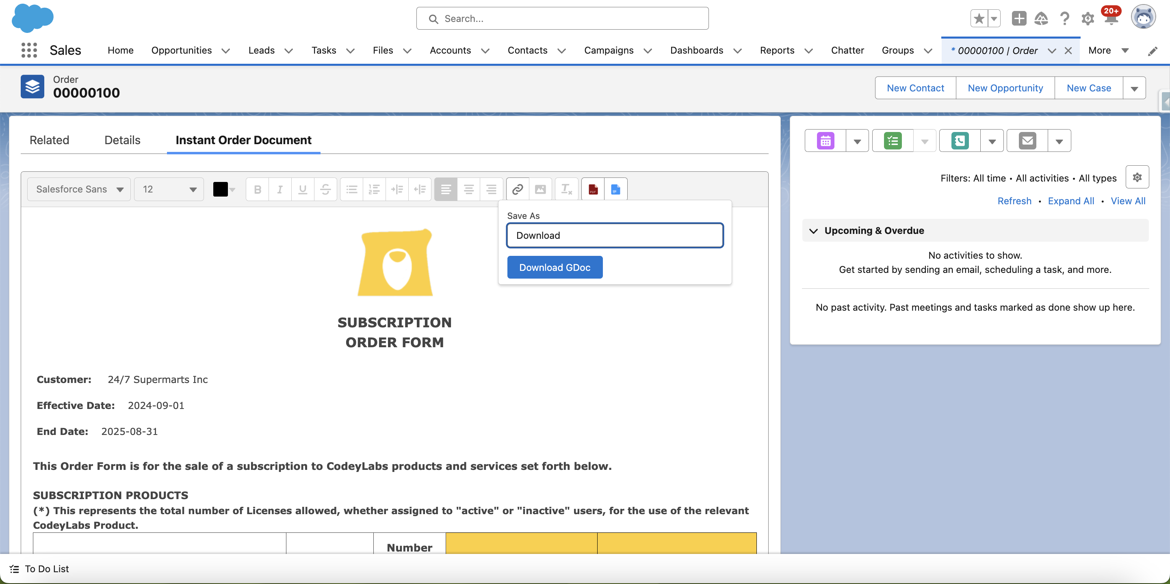The image size is (1170, 584).
Task: Create a new event calendar icon
Action: tap(825, 141)
